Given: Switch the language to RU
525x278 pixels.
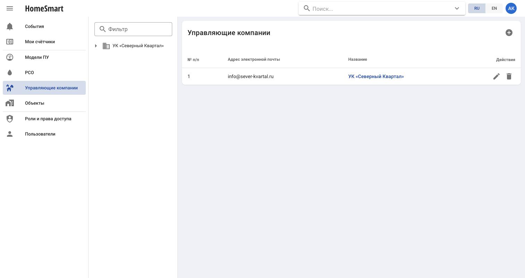Looking at the screenshot, I should coord(477,8).
